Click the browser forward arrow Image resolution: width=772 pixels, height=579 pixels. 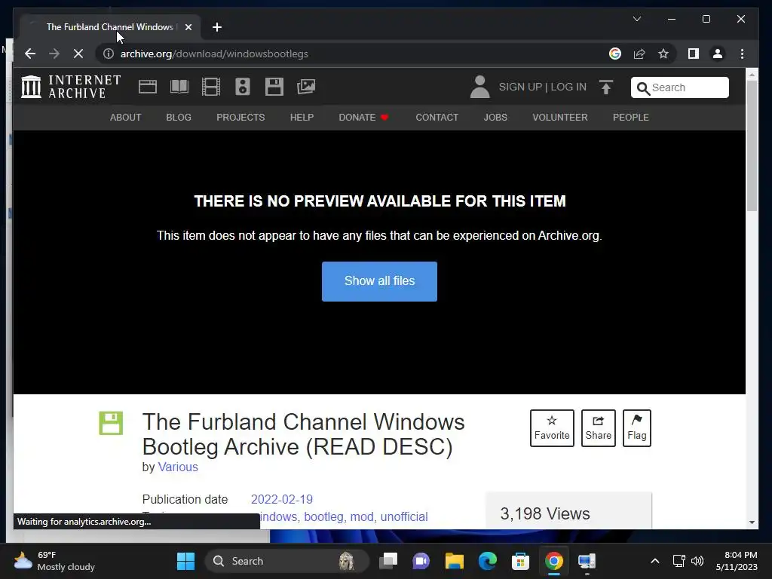point(54,54)
